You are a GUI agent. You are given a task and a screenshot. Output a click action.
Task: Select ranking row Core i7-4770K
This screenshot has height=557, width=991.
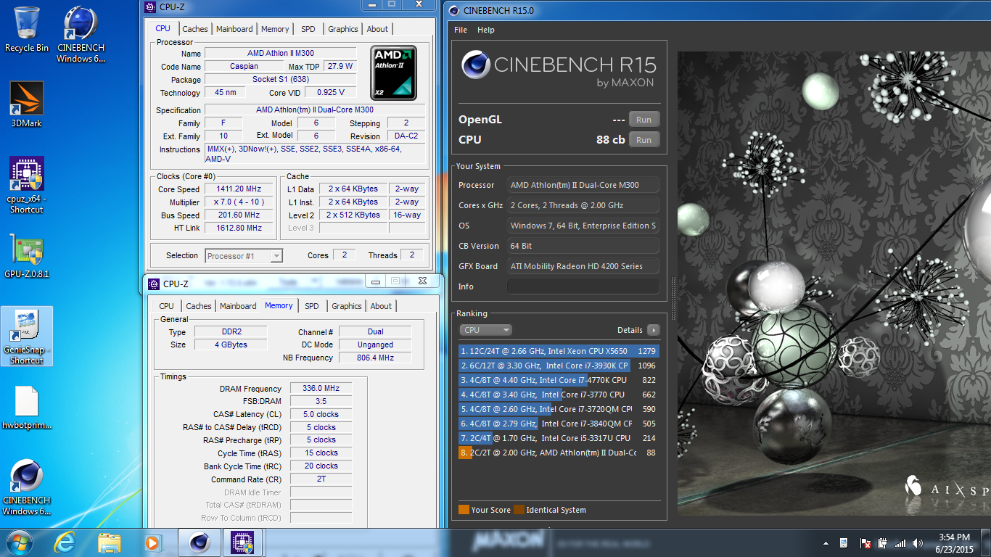(559, 380)
